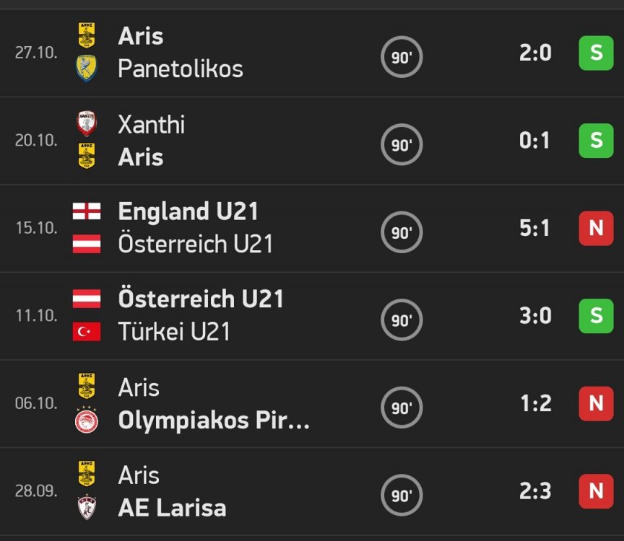Click the Türkei U21 flag icon

(x=87, y=332)
